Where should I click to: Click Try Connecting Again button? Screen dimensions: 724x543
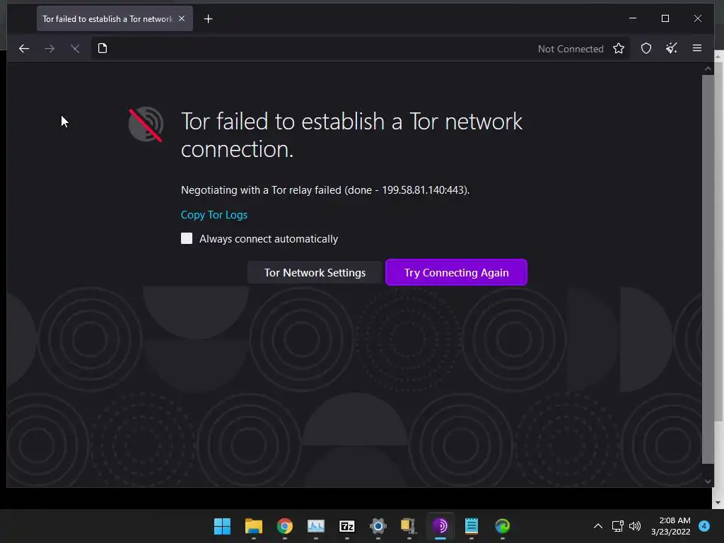click(x=456, y=272)
